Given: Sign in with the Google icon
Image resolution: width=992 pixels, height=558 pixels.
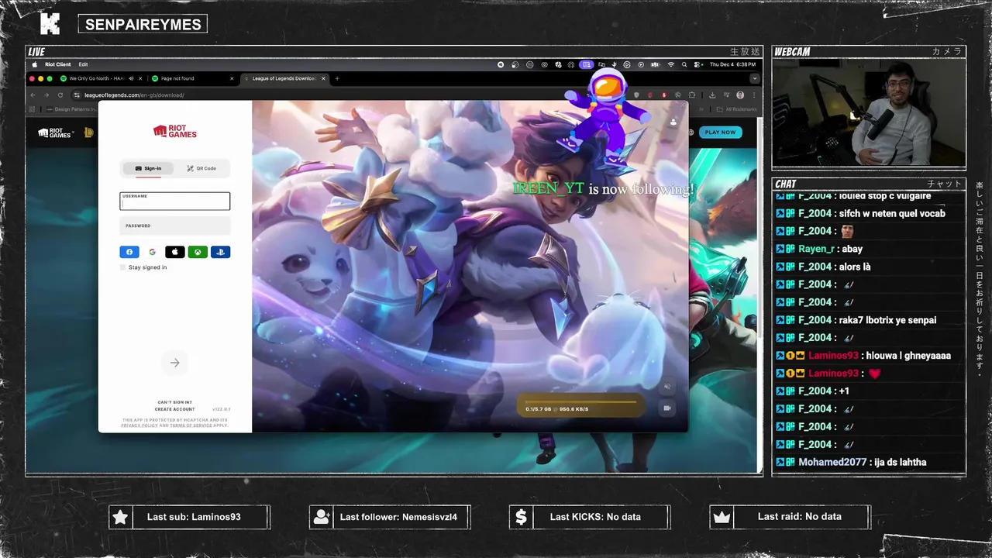Looking at the screenshot, I should point(152,252).
